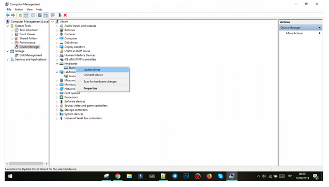This screenshot has width=329, height=187.
Task: Choose Properties in the context menu
Action: 102,88
